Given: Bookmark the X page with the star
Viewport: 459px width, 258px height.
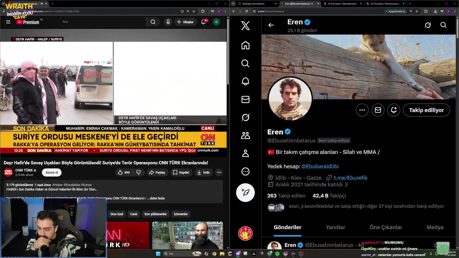Looking at the screenshot, I should pyautogui.click(x=417, y=11).
